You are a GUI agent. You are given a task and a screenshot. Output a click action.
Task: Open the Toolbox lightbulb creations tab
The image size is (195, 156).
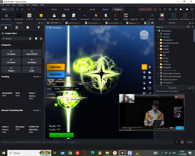point(39,27)
